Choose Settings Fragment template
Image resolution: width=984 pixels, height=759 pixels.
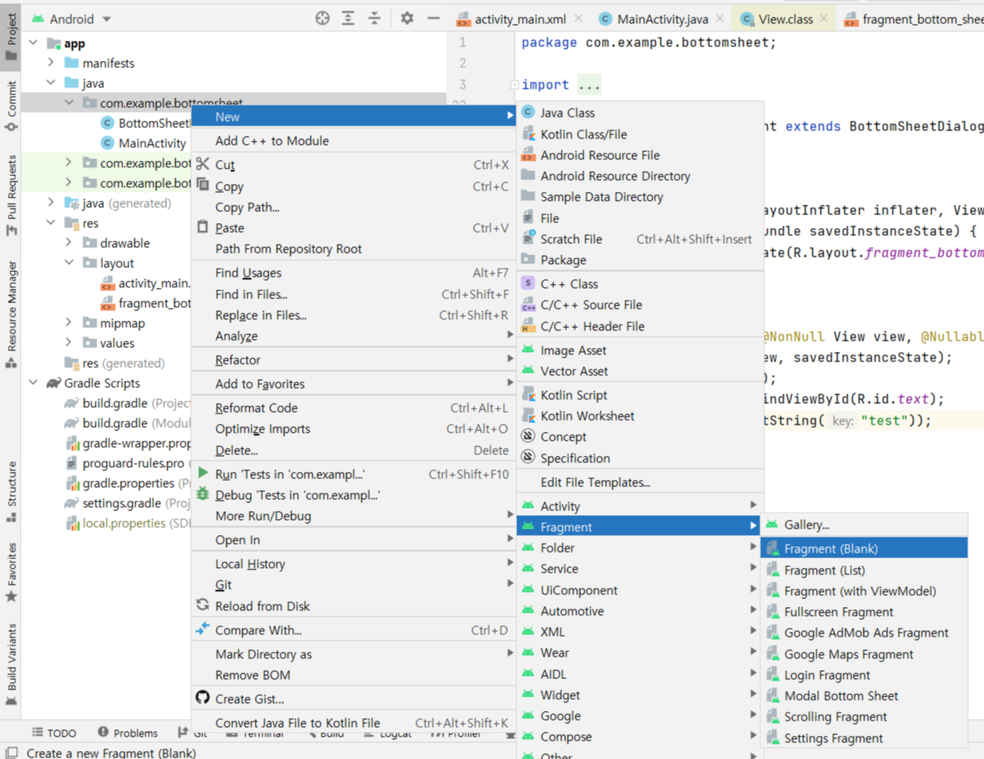[864, 738]
